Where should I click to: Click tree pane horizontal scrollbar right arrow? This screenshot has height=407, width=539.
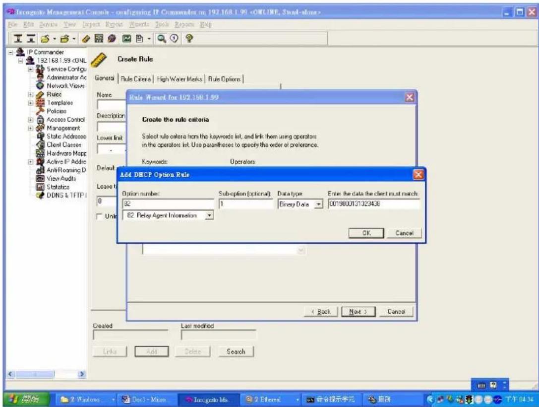(x=82, y=374)
